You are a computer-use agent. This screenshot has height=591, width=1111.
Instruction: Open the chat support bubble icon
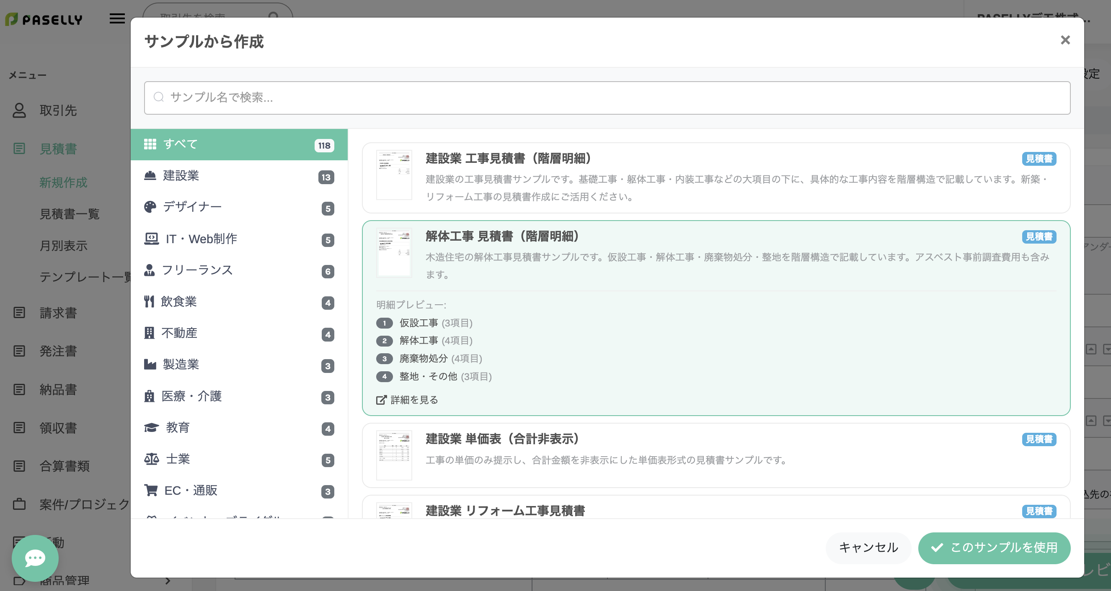click(x=35, y=558)
